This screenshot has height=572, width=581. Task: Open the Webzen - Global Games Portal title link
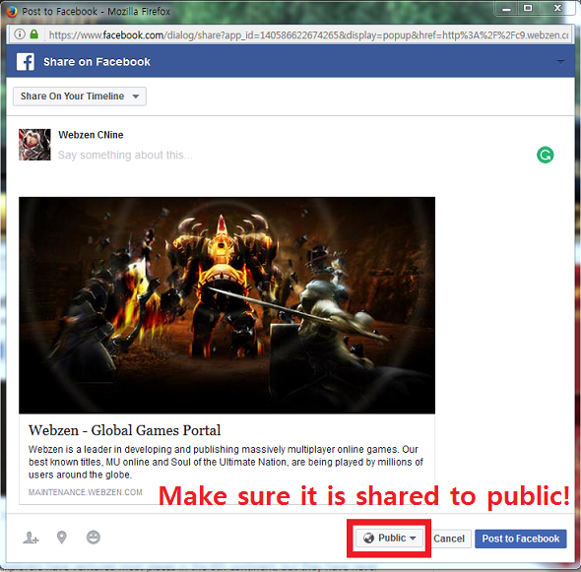point(124,430)
